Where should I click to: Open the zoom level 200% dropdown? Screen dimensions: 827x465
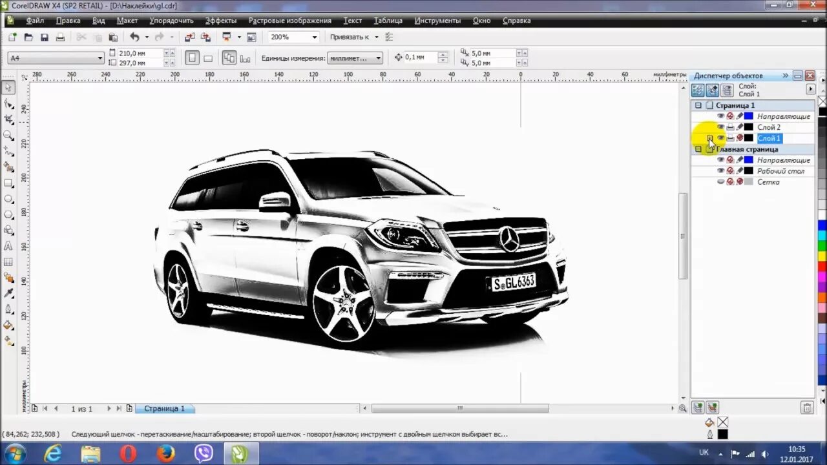(x=315, y=37)
